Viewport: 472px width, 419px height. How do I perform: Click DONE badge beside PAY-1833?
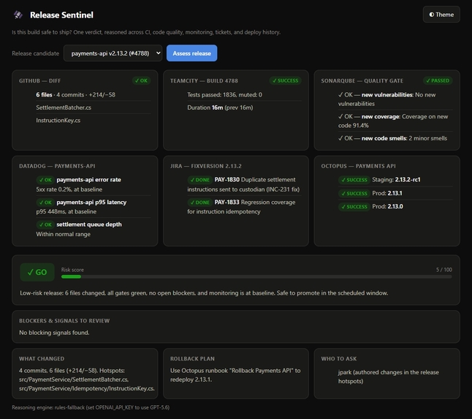tap(200, 203)
